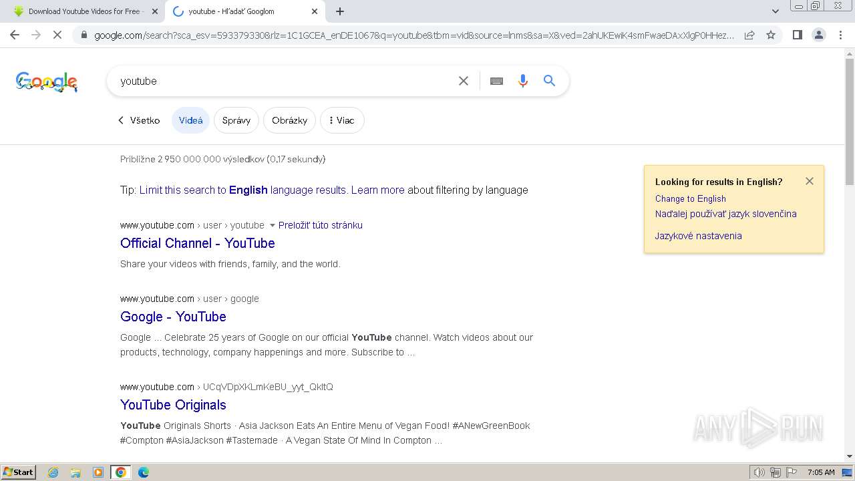855x481 pixels.
Task: Open Learn more about language filtering
Action: [x=378, y=190]
